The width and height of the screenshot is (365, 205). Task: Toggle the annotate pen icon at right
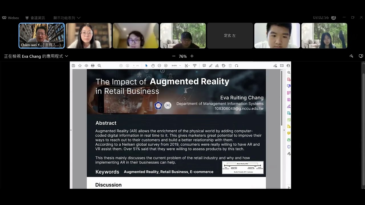[x=351, y=56]
